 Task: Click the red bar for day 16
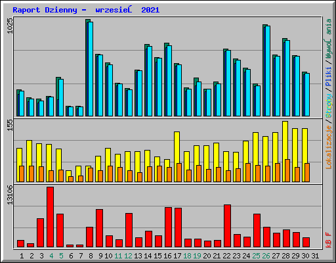168,227
